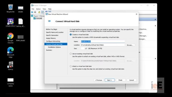Image resolution: width=172 pixels, height=97 pixels.
Task: Go to Specify Generation wizard step
Action: pos(52,35)
